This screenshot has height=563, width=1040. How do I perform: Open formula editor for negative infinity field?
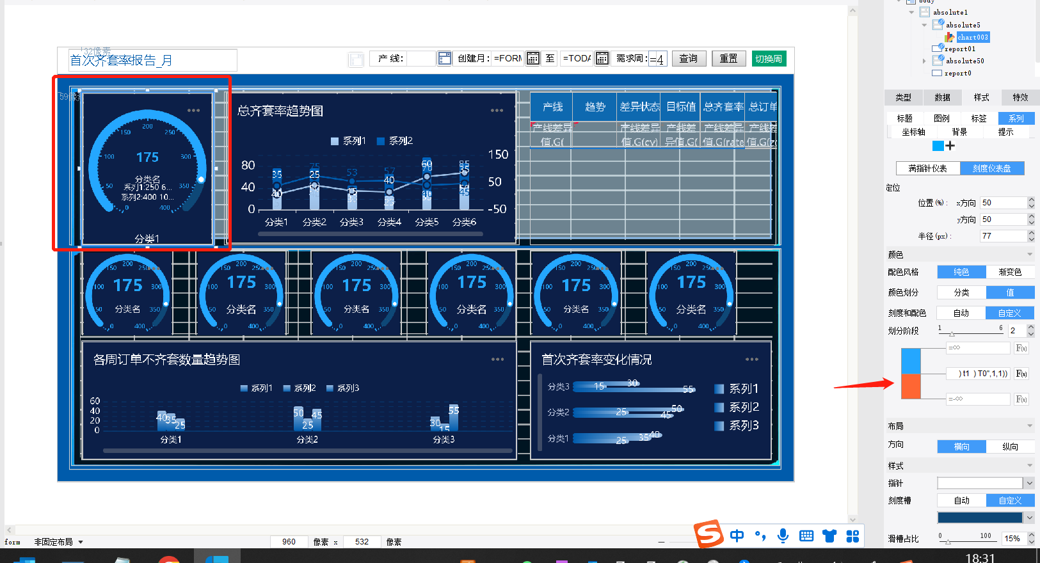(x=1021, y=399)
